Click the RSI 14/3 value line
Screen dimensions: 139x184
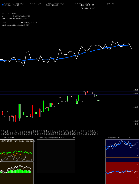point(16,16)
